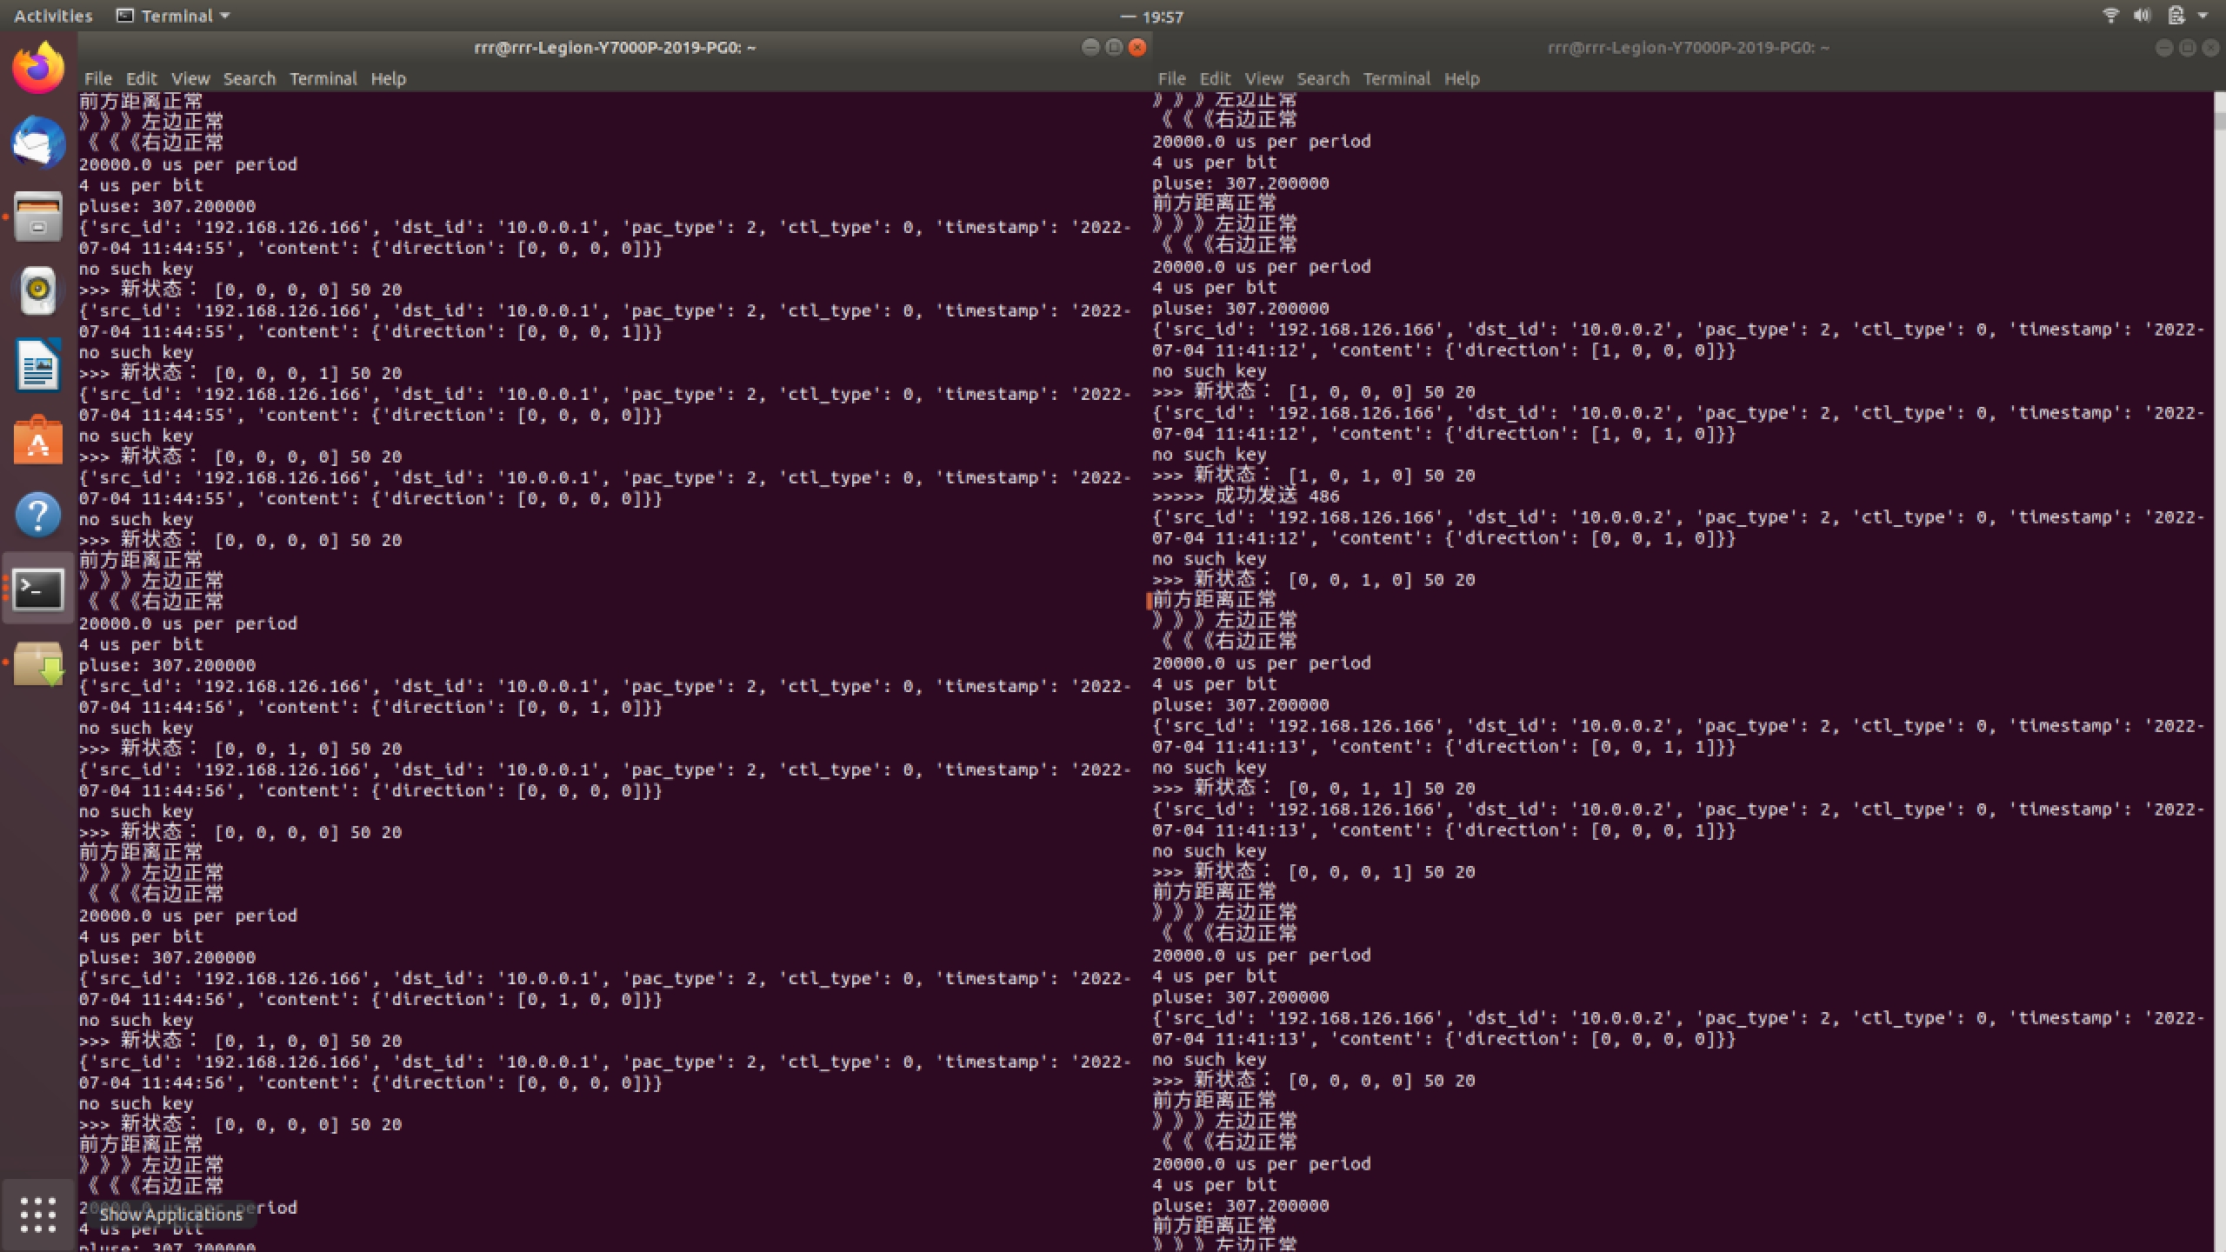Open File menu in left terminal

click(x=97, y=78)
